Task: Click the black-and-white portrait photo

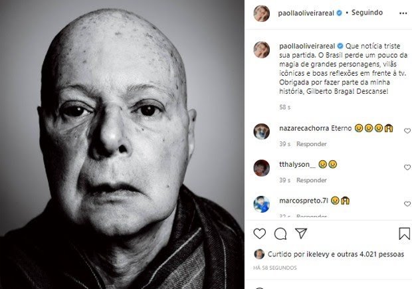Action: click(x=122, y=145)
